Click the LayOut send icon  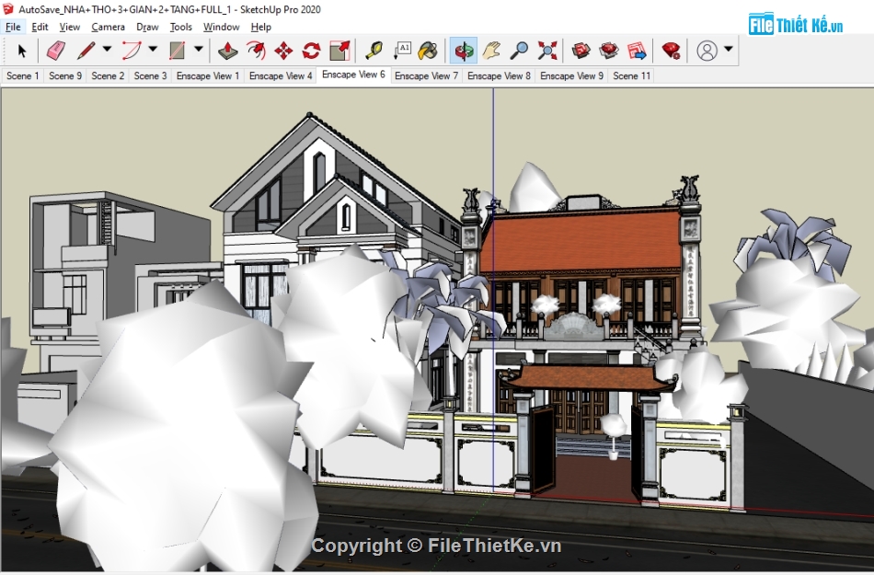tap(637, 51)
